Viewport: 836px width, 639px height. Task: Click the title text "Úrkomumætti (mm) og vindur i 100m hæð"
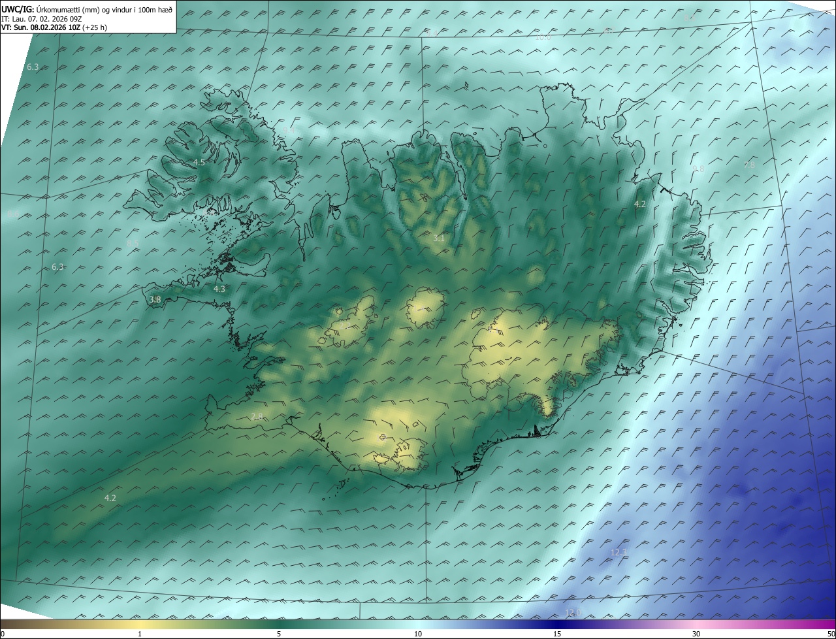coord(104,9)
